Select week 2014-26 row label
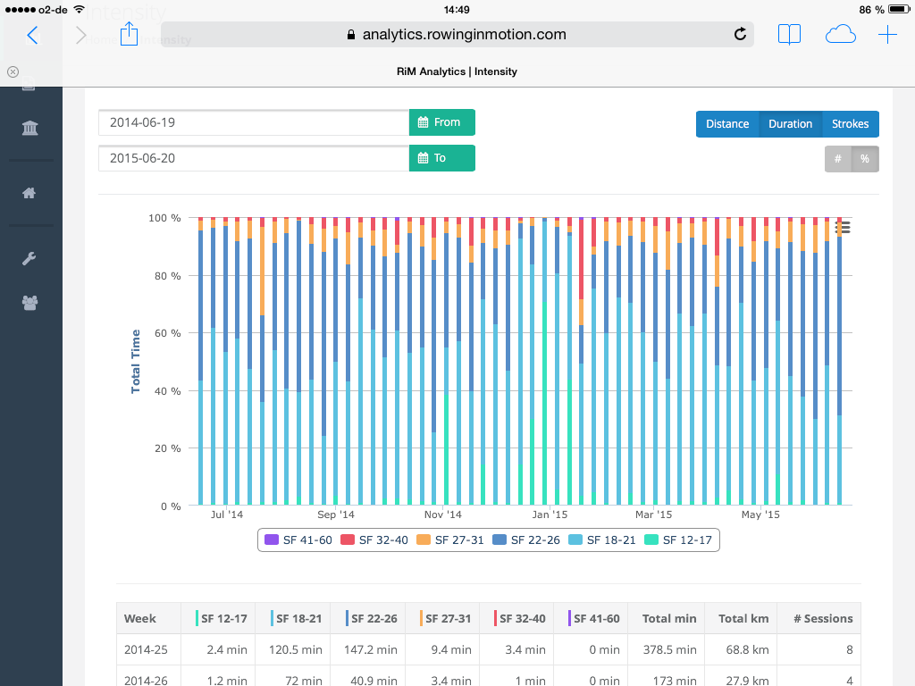 tap(146, 681)
